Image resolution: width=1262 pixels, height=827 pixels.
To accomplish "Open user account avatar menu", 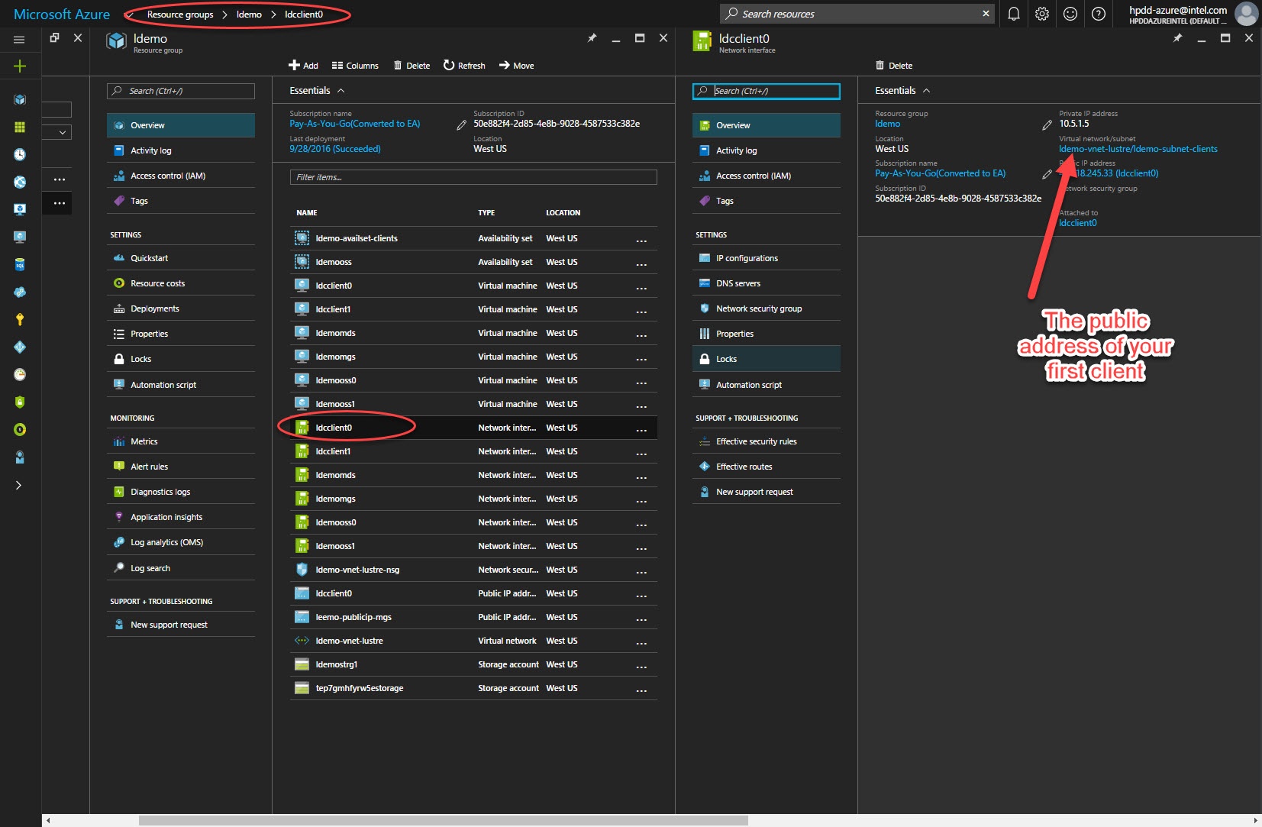I will point(1246,14).
